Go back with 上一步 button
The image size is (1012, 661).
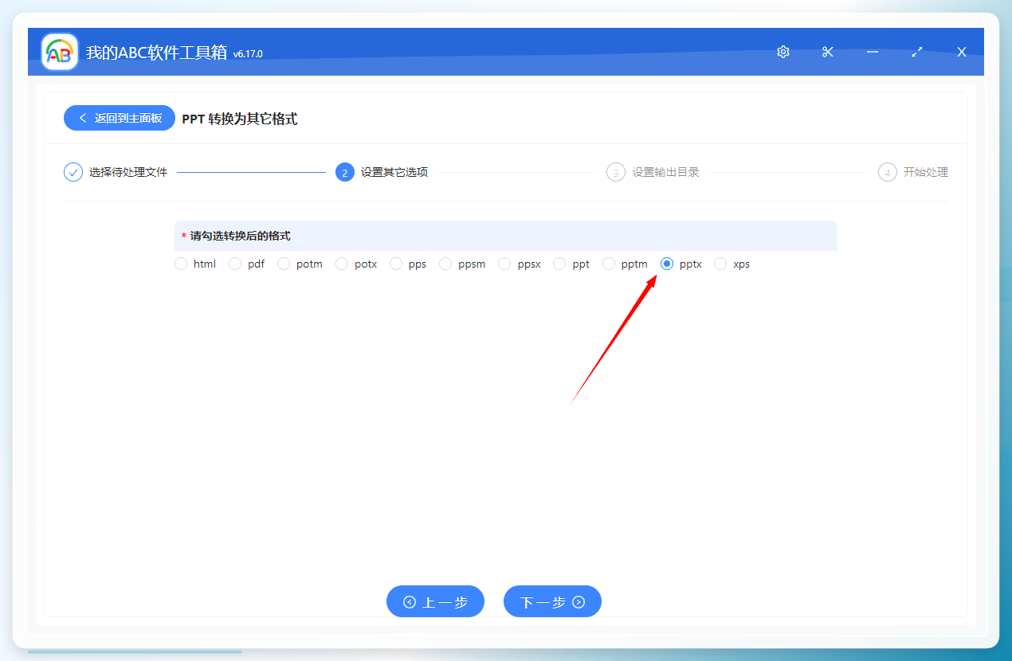(435, 601)
